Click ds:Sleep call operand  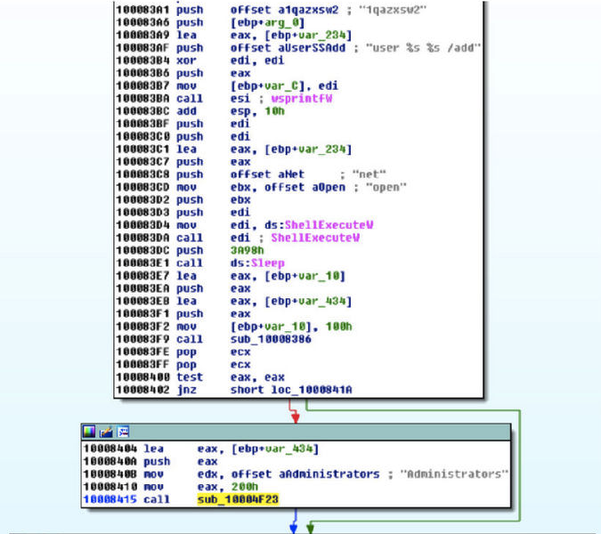click(257, 263)
